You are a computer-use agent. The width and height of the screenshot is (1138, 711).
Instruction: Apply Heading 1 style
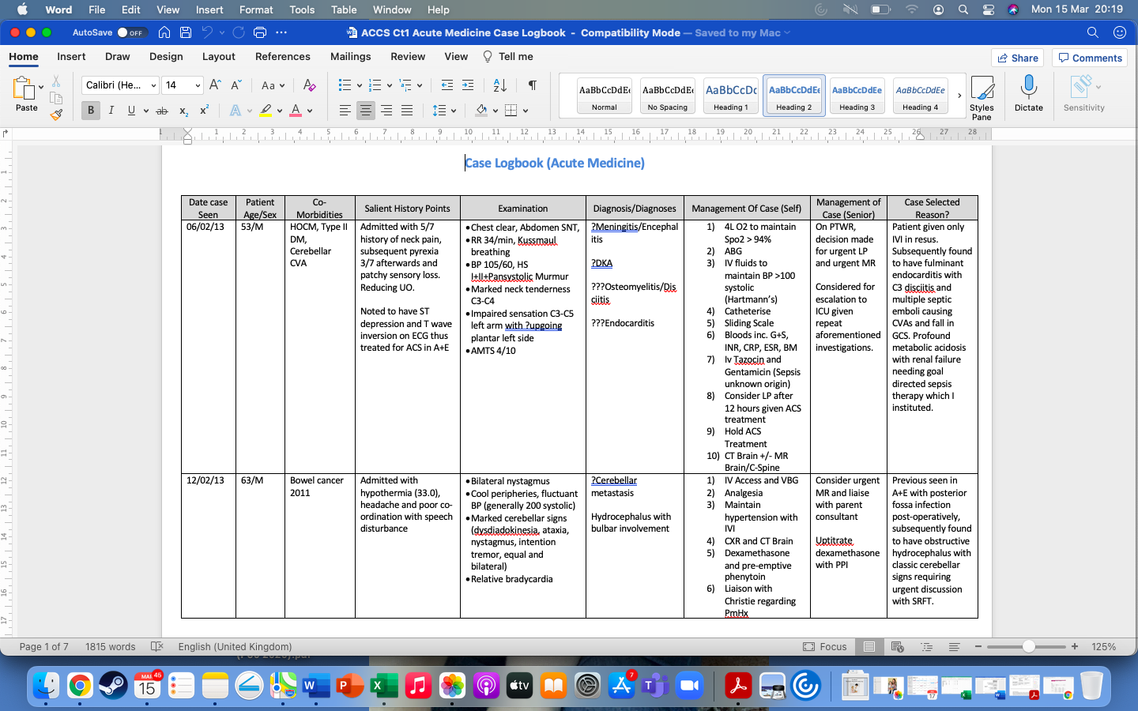click(x=731, y=96)
